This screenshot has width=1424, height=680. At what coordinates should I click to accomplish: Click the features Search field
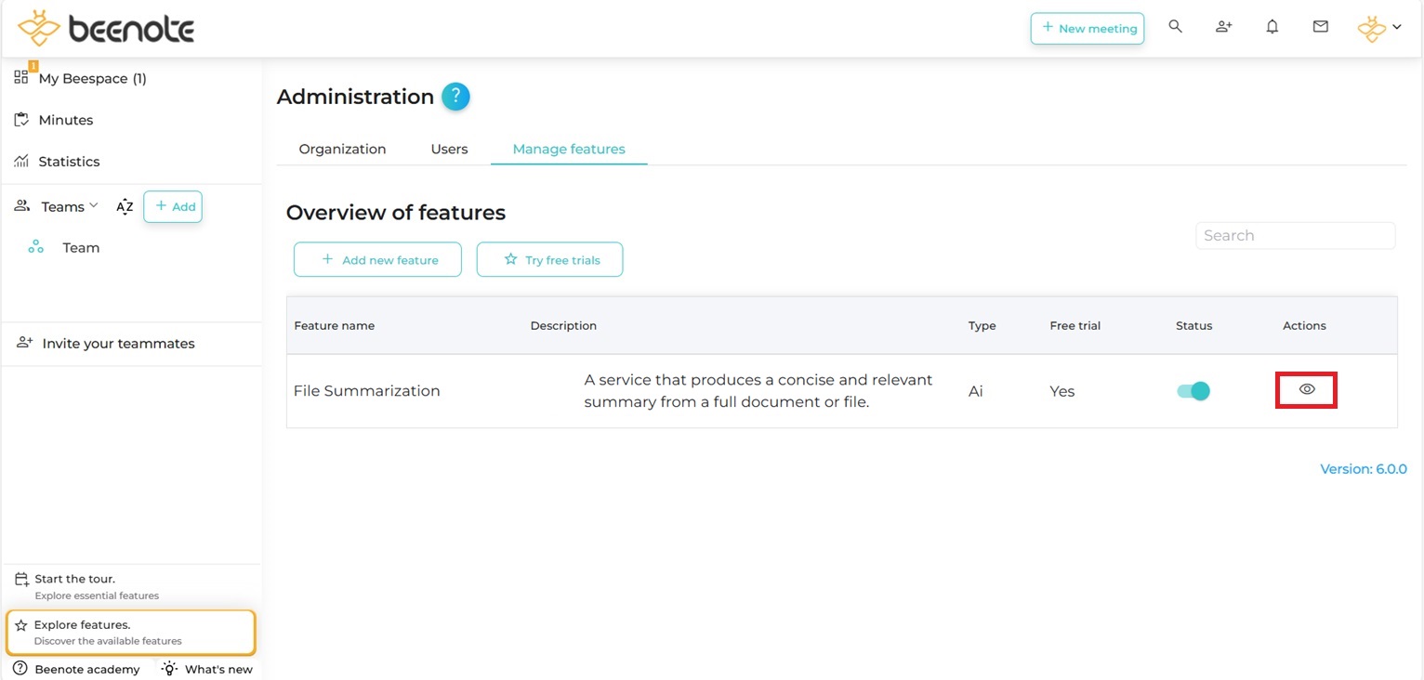pyautogui.click(x=1294, y=236)
